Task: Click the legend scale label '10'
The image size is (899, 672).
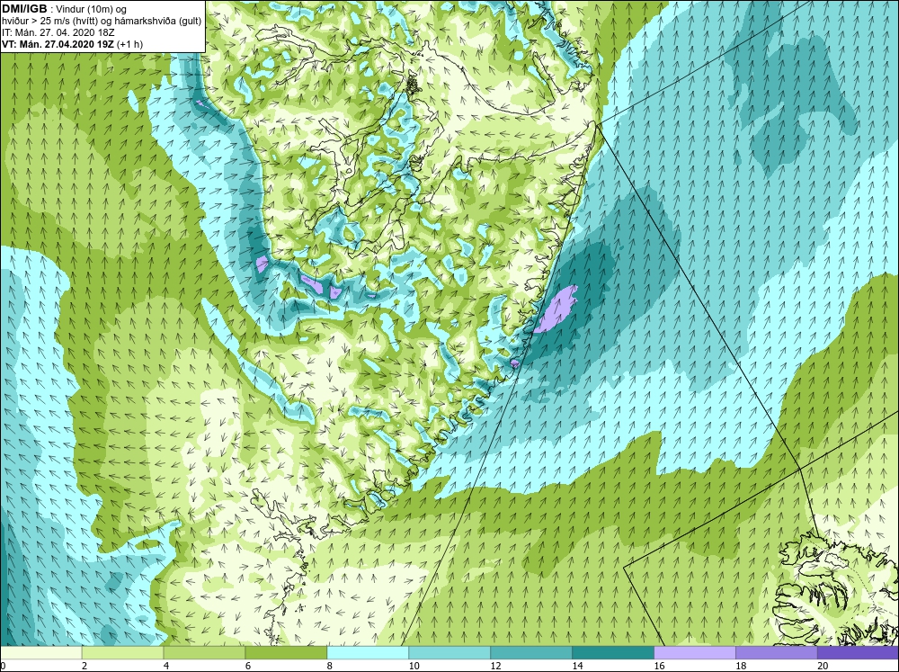Action: (414, 666)
